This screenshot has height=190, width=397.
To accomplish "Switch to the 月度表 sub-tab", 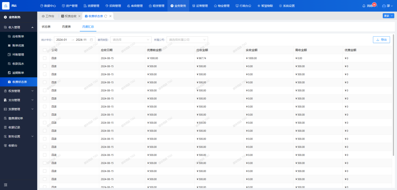I will point(66,27).
